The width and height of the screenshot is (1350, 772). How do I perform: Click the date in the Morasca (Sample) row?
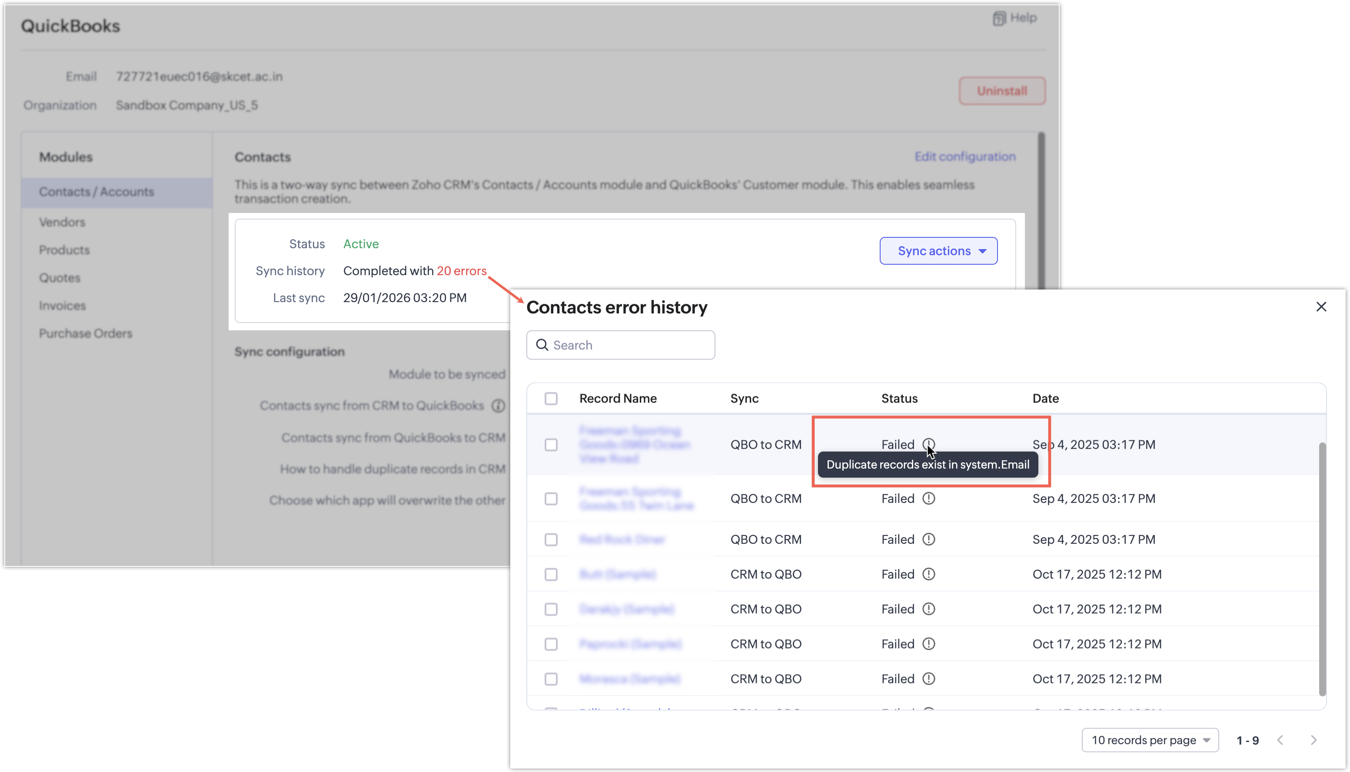(1097, 679)
